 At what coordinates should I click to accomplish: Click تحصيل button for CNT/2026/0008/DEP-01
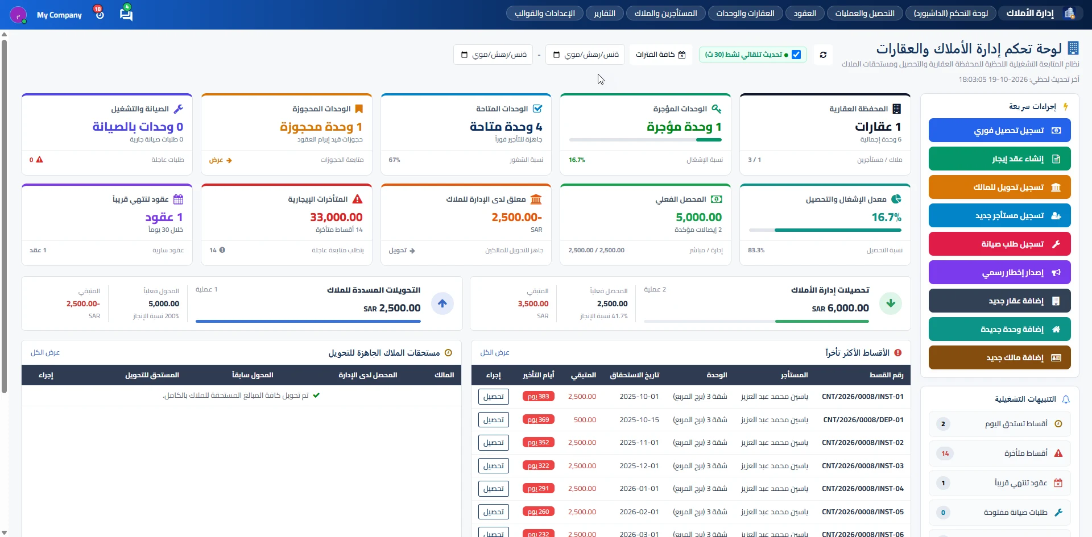pos(494,420)
